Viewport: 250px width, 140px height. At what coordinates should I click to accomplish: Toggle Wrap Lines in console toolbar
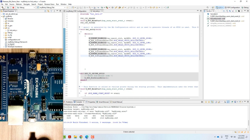coord(222,102)
